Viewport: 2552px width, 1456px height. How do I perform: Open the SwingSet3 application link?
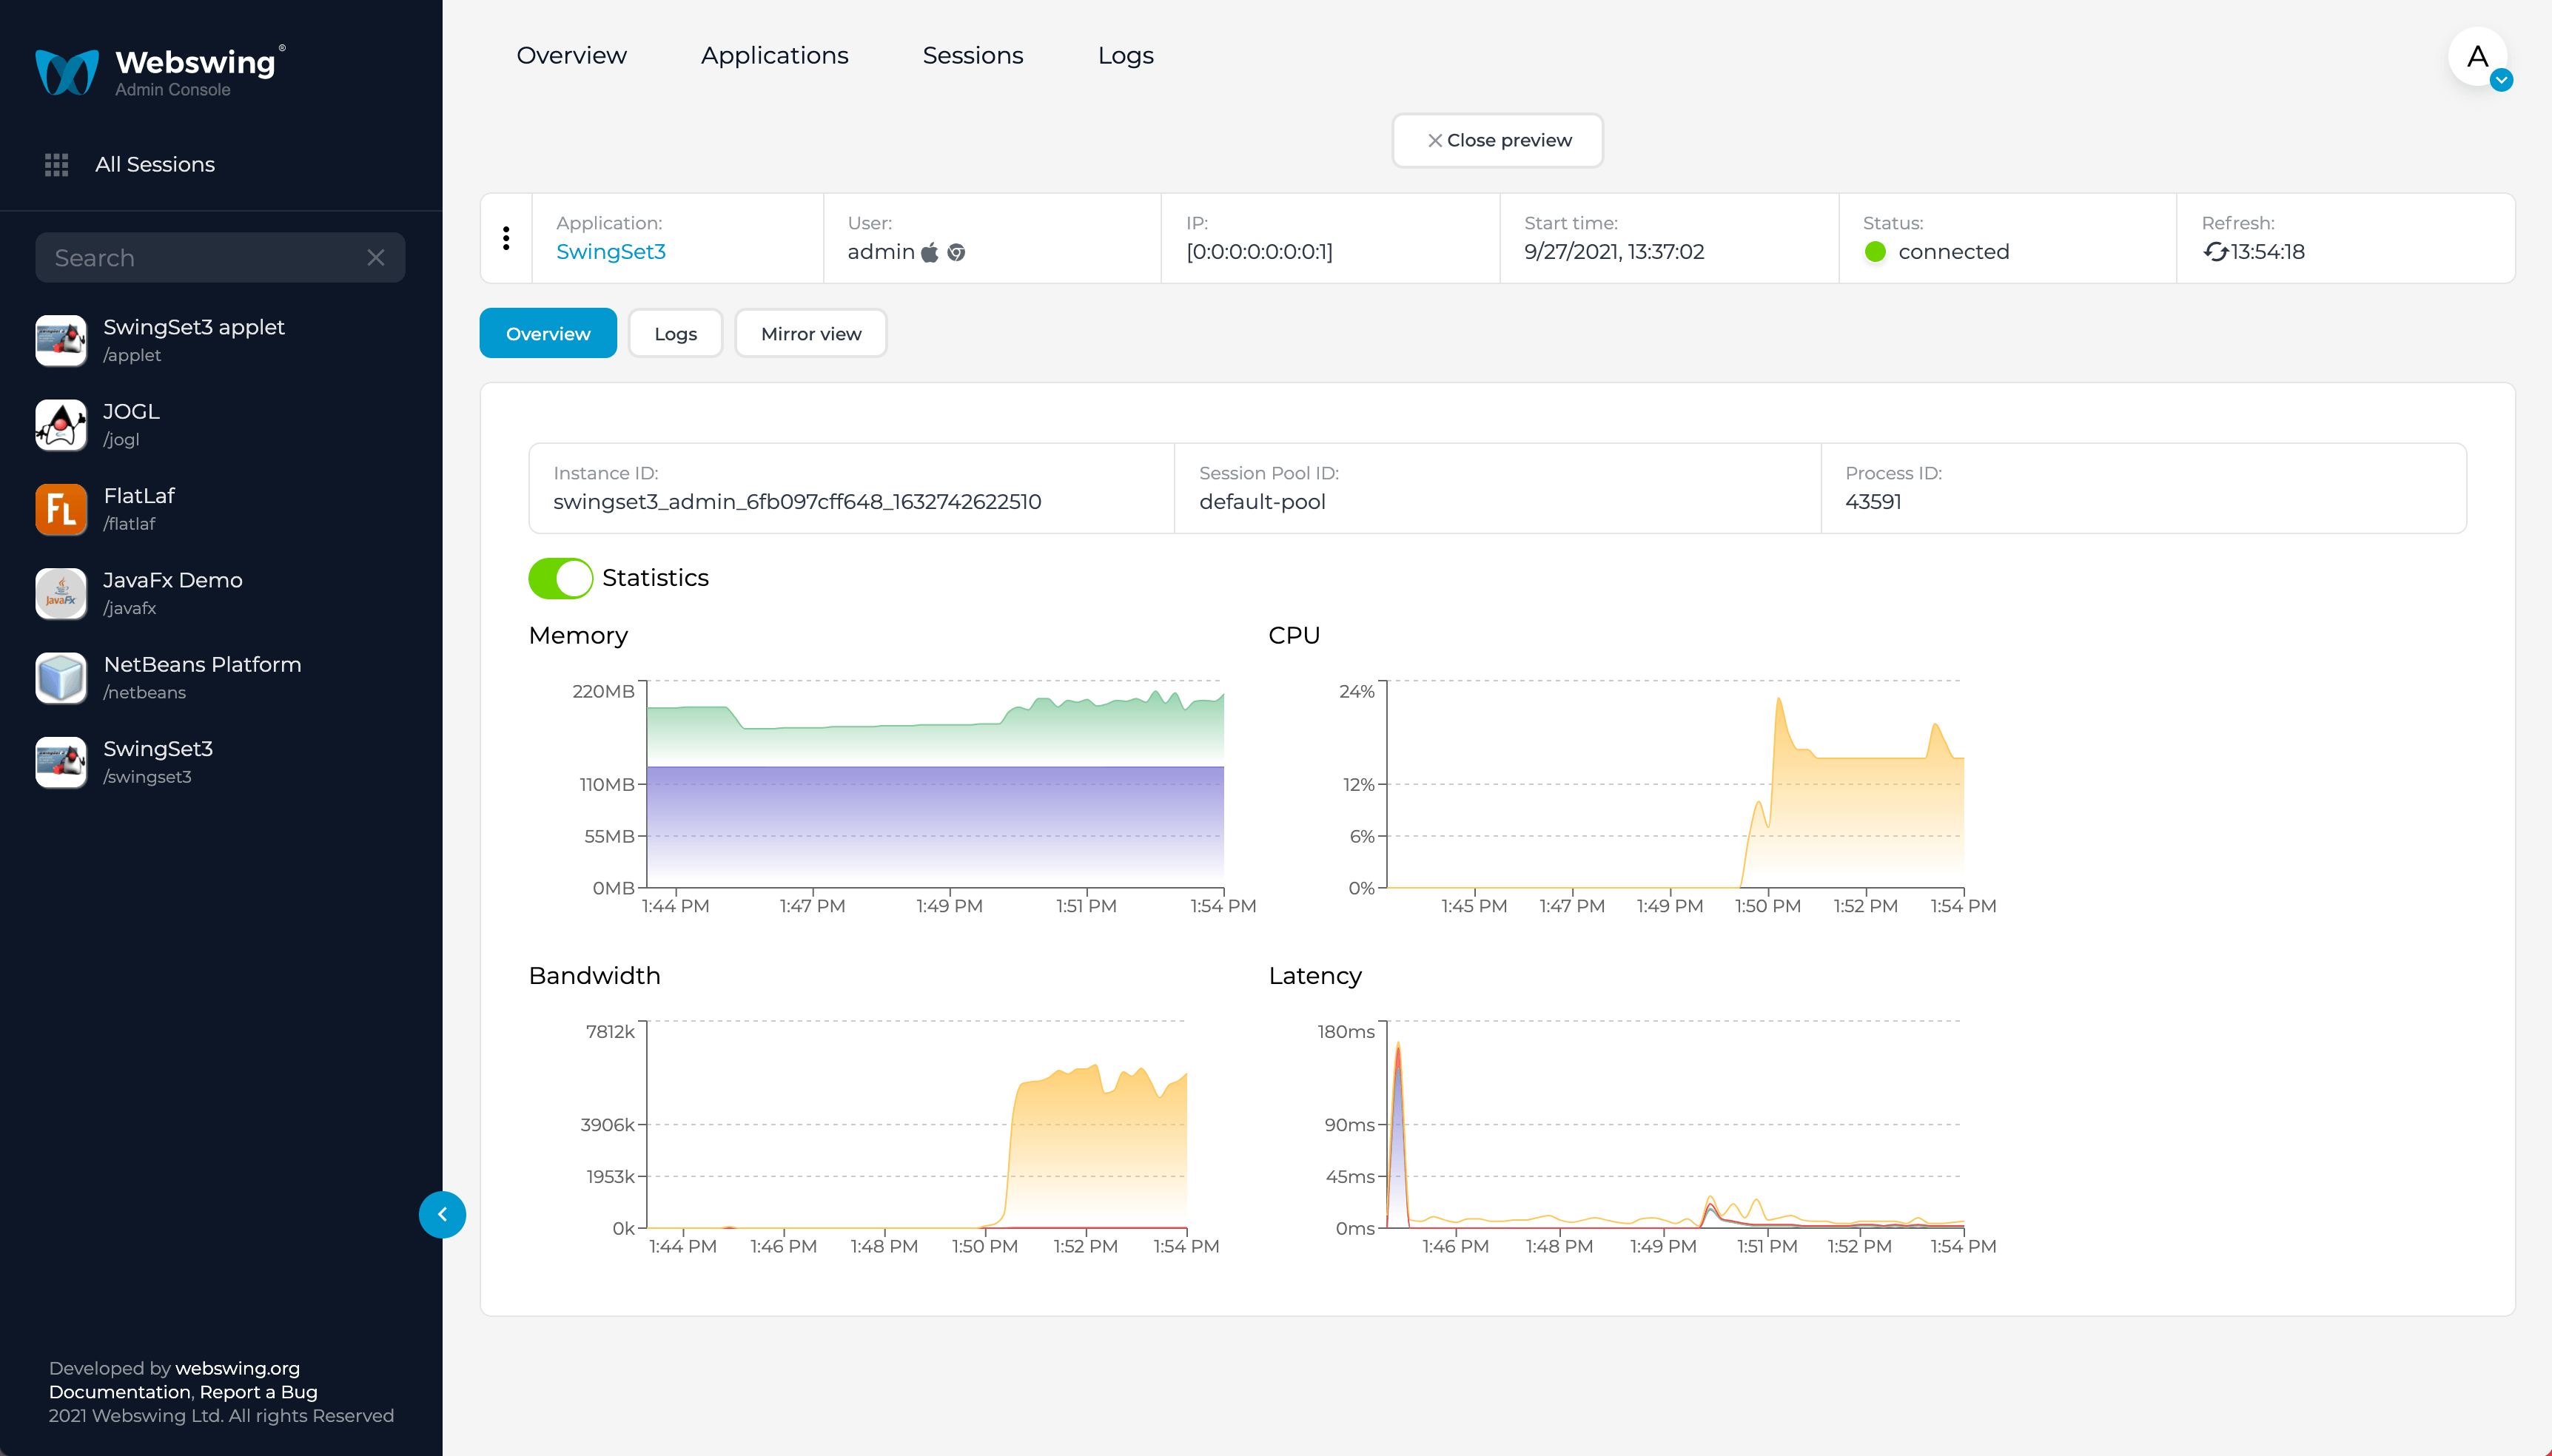pyautogui.click(x=610, y=252)
